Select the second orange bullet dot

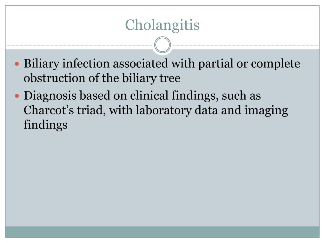pos(17,96)
